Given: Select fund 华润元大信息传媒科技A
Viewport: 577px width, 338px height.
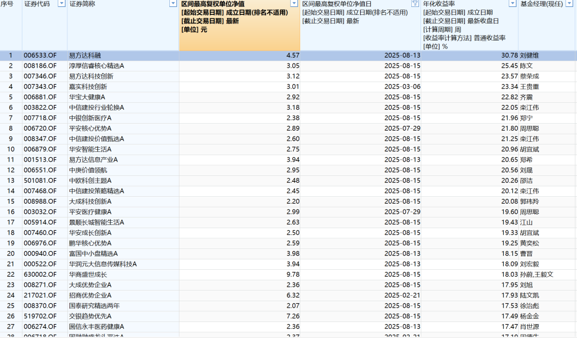Looking at the screenshot, I should coord(103,264).
